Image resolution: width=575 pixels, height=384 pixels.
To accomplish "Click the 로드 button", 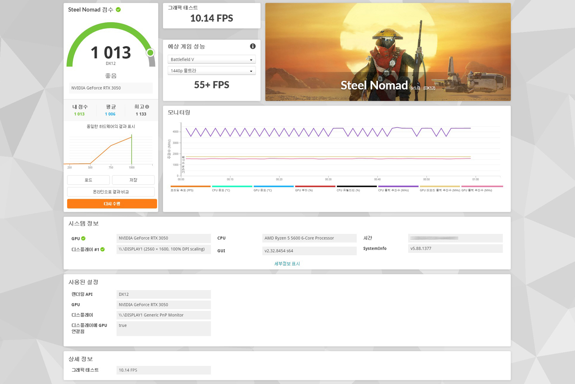I will (x=88, y=180).
